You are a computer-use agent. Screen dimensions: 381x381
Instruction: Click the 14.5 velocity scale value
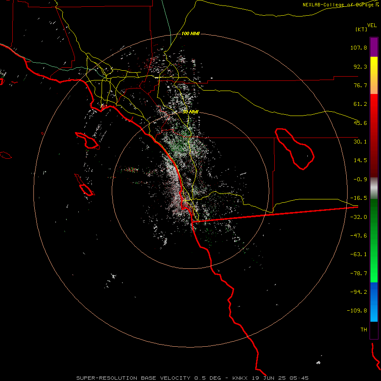(360, 160)
